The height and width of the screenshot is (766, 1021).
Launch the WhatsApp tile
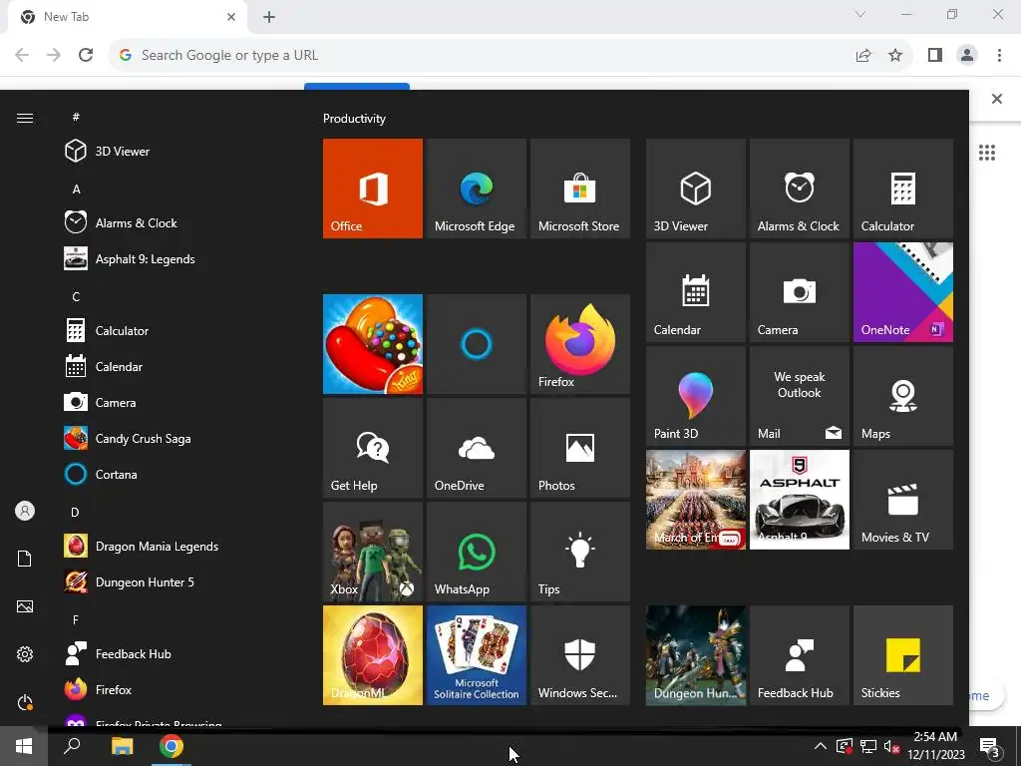(x=476, y=551)
